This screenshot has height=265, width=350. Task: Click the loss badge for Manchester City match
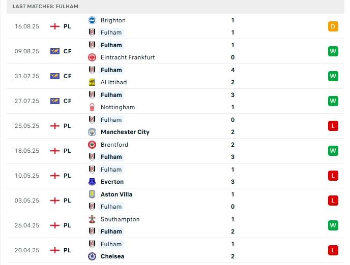click(333, 126)
